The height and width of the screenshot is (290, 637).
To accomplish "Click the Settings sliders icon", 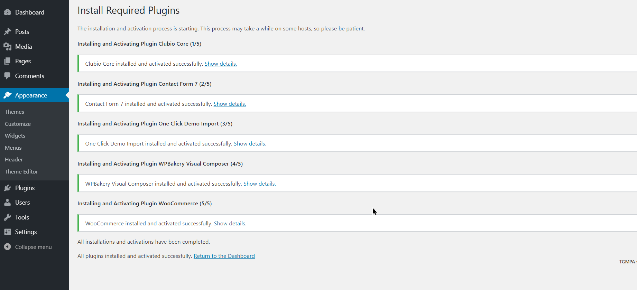I will pyautogui.click(x=7, y=232).
